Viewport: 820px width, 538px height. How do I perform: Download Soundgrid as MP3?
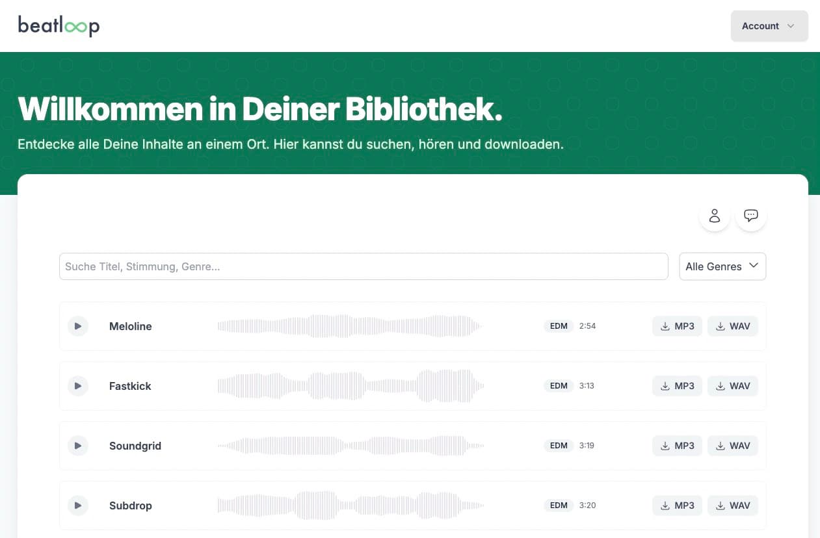click(677, 446)
